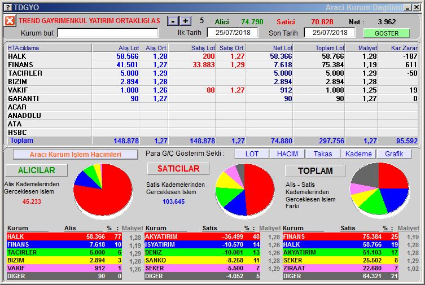Click the Kurum bul search field
The height and width of the screenshot is (285, 425).
point(108,33)
